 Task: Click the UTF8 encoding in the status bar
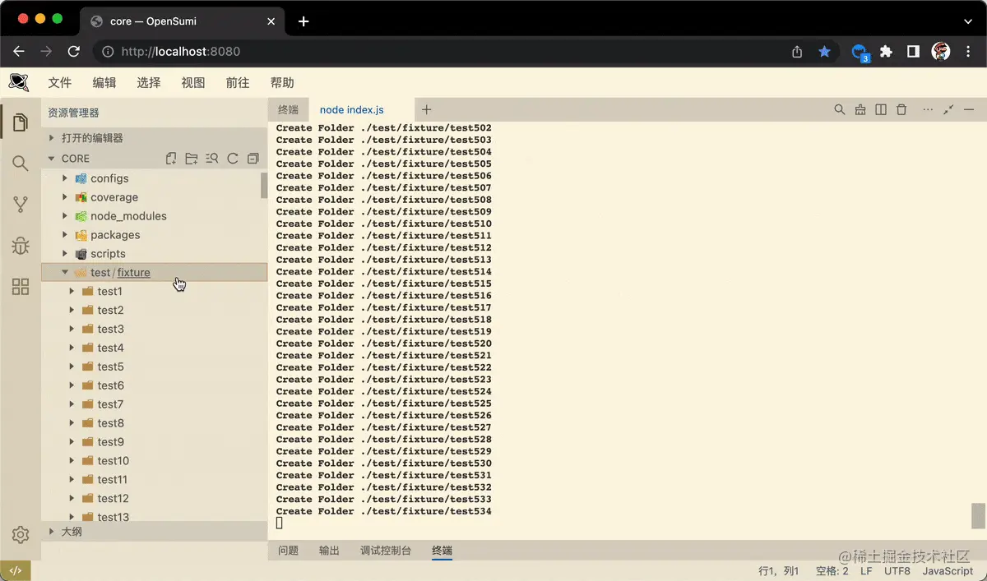[897, 570]
